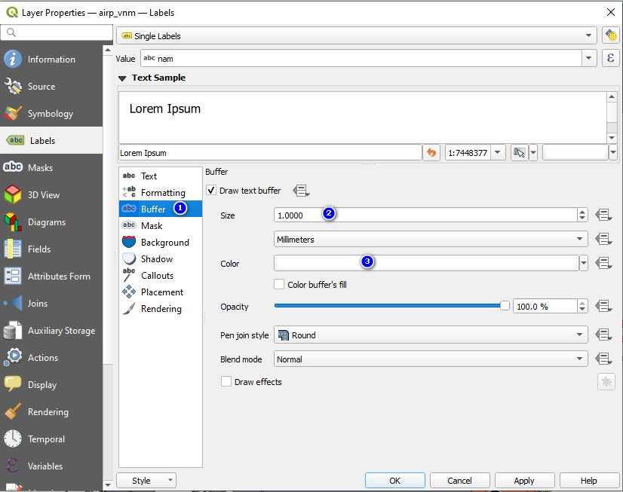The height and width of the screenshot is (492, 623).
Task: Open the Display section
Action: pos(51,385)
